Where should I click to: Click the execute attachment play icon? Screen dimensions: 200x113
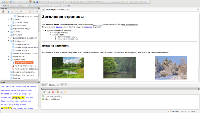[62, 92]
